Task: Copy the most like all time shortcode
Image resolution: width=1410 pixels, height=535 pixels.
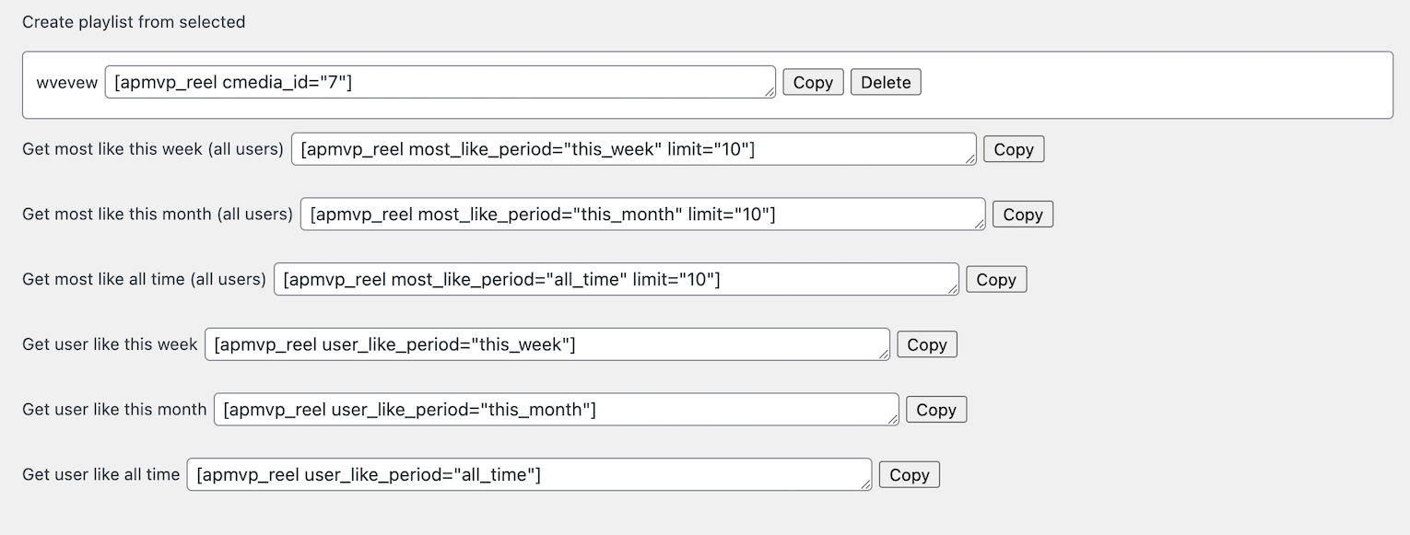Action: (x=995, y=280)
